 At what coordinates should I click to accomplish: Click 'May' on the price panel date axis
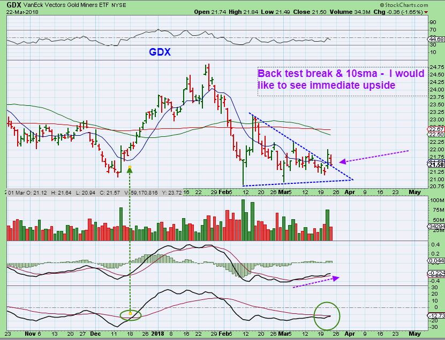[414, 192]
